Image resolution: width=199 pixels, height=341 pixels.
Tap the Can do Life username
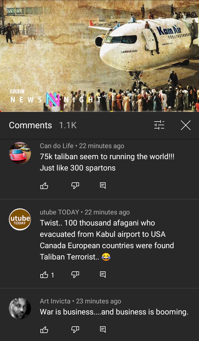point(57,146)
